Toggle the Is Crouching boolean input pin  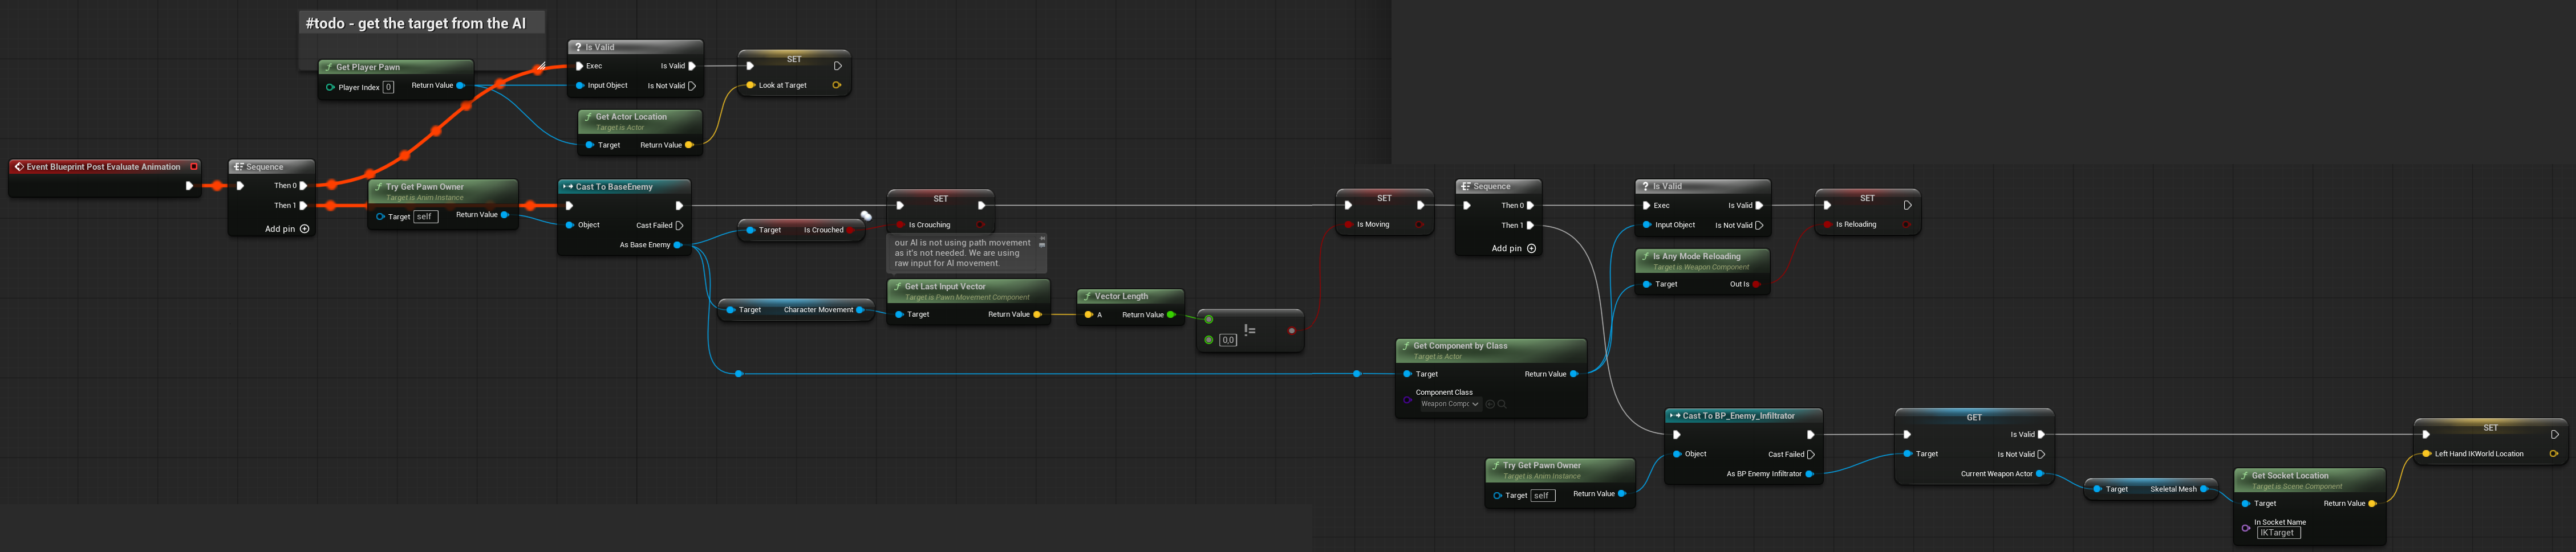pos(900,226)
